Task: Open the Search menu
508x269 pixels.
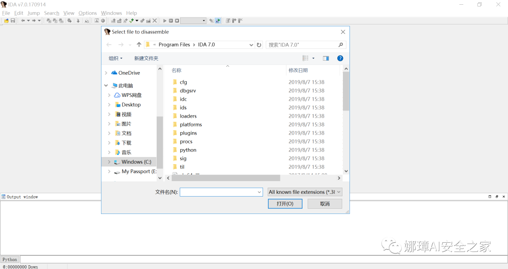Action: [x=52, y=13]
